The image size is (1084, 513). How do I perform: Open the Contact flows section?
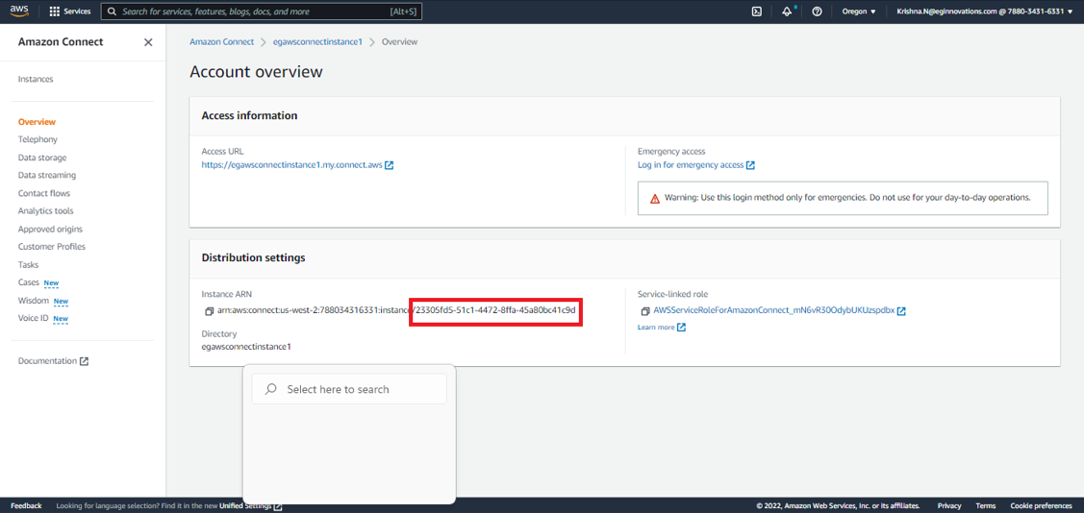44,193
